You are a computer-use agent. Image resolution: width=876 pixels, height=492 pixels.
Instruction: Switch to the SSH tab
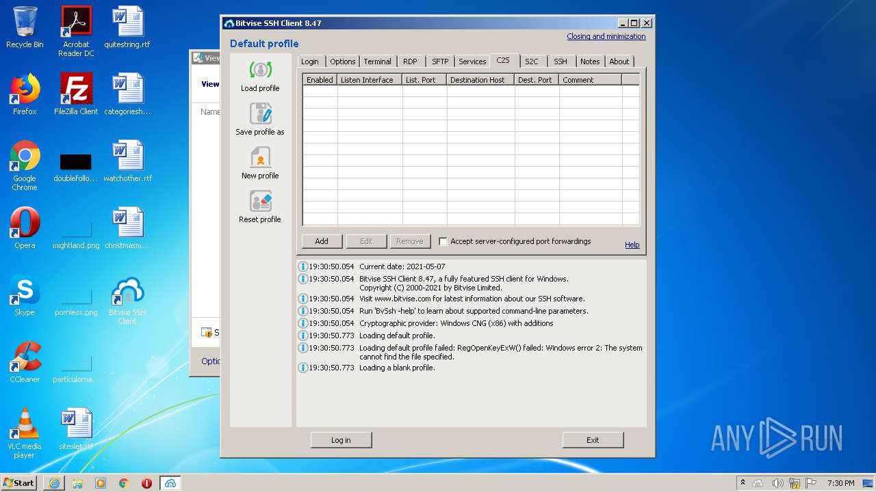coord(561,61)
